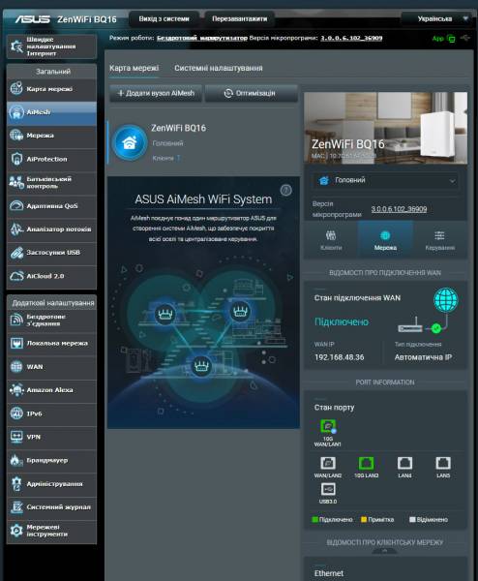Open Брандмауер firewall icon
478x581 pixels.
tap(16, 460)
